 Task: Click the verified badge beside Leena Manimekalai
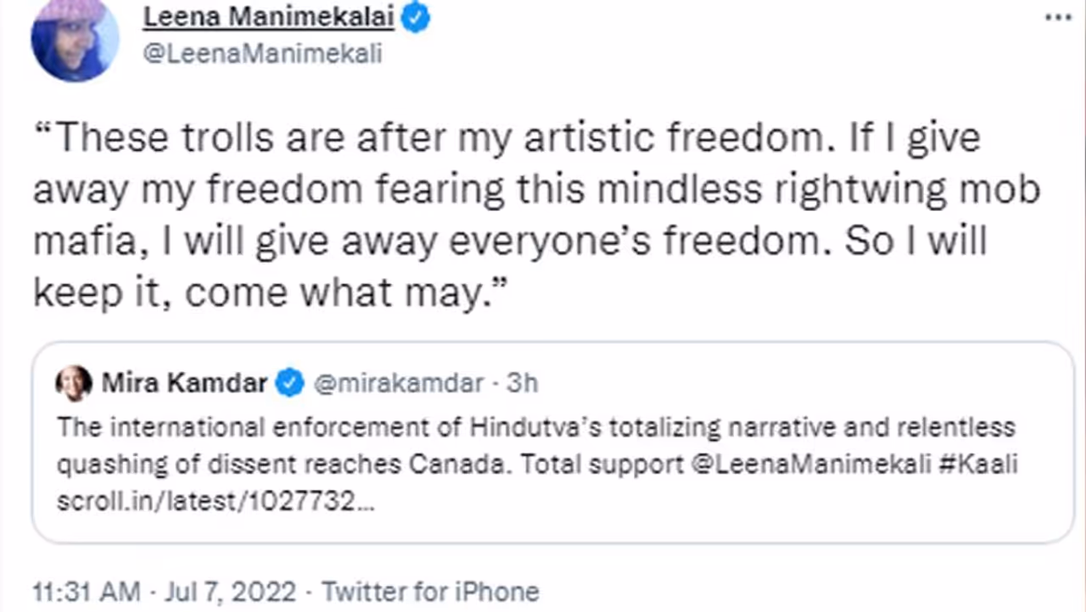(416, 18)
